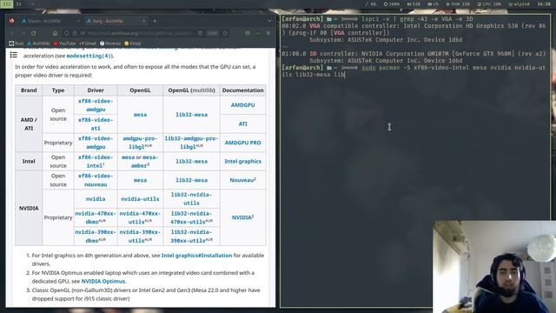Go forward to next page

[x=23, y=33]
